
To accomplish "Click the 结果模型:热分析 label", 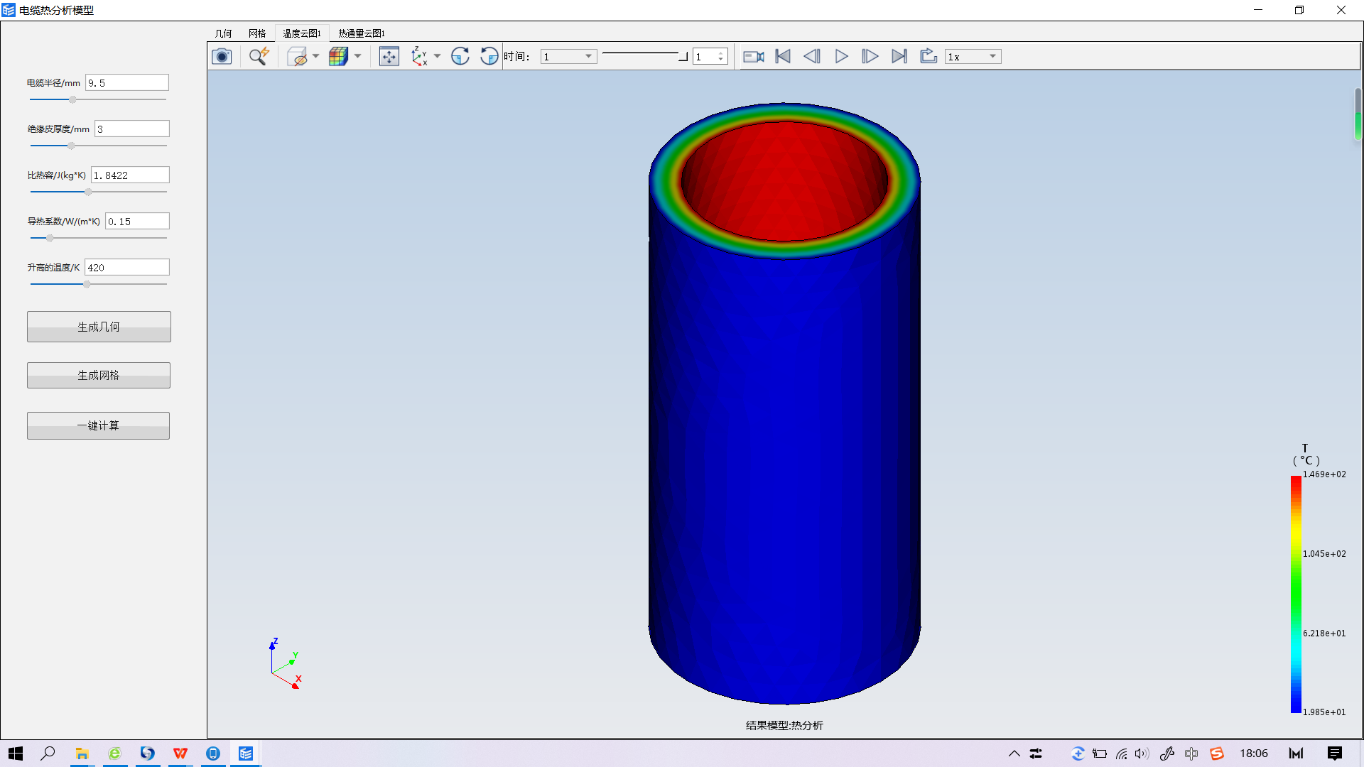I will (x=784, y=725).
